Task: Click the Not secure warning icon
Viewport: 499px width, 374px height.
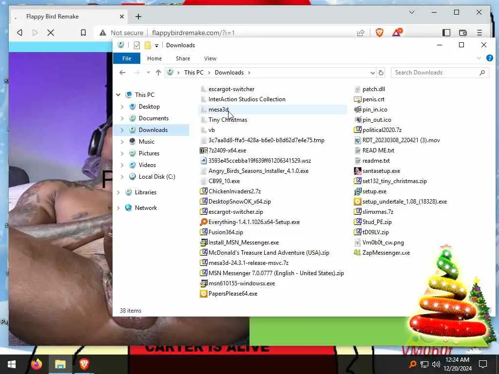Action: click(x=102, y=33)
